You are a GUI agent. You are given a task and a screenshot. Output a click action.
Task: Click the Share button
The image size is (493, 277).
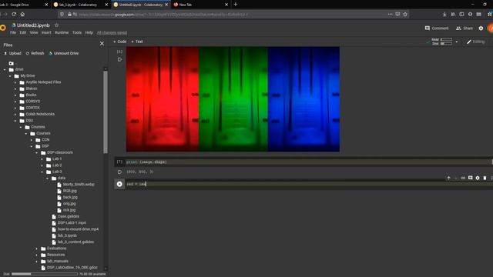tap(464, 28)
